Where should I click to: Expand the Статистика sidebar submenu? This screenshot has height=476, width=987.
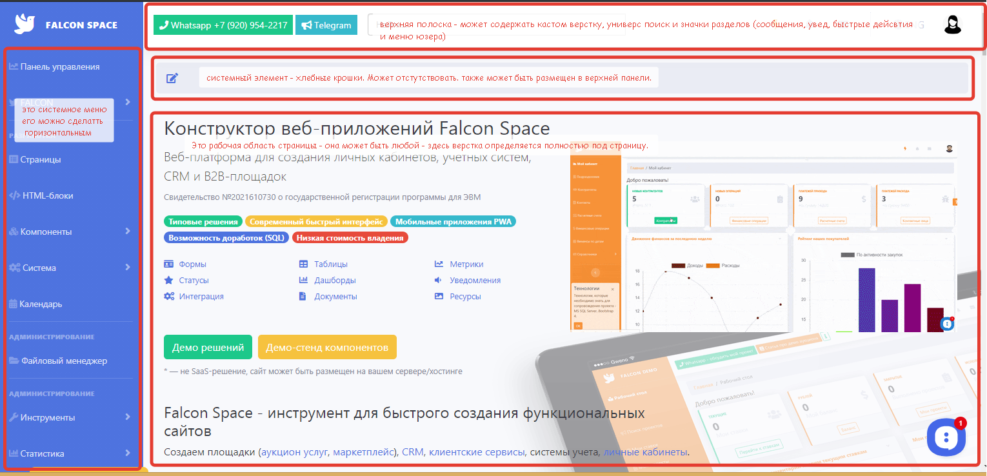pos(128,453)
